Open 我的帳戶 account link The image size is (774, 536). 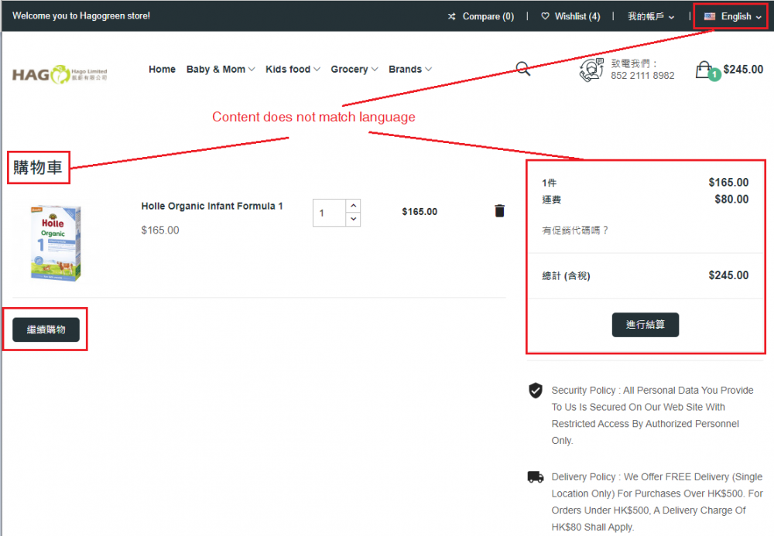click(647, 15)
